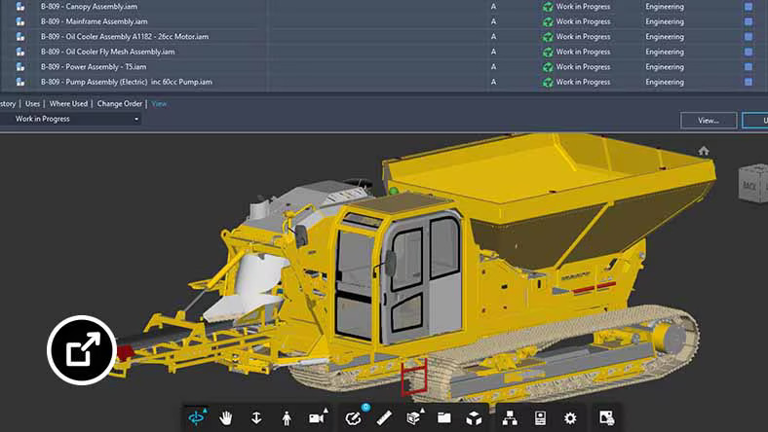Select B-809 - Oil Cooler Fly Mesh Assembly.iam
Screen dimensions: 768x432
pos(107,52)
